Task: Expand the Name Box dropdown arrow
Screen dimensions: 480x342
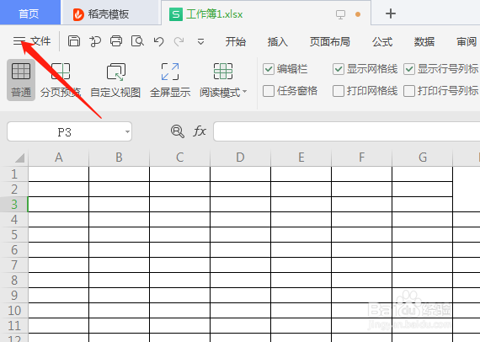Action: click(127, 132)
